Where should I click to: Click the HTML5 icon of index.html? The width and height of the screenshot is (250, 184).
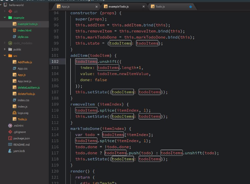[15, 30]
